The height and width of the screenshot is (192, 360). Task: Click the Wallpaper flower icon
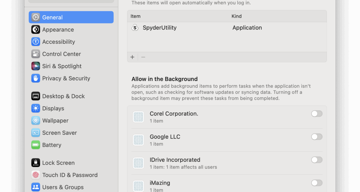click(x=36, y=121)
